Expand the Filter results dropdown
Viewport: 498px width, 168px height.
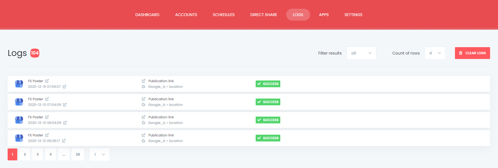[361, 53]
